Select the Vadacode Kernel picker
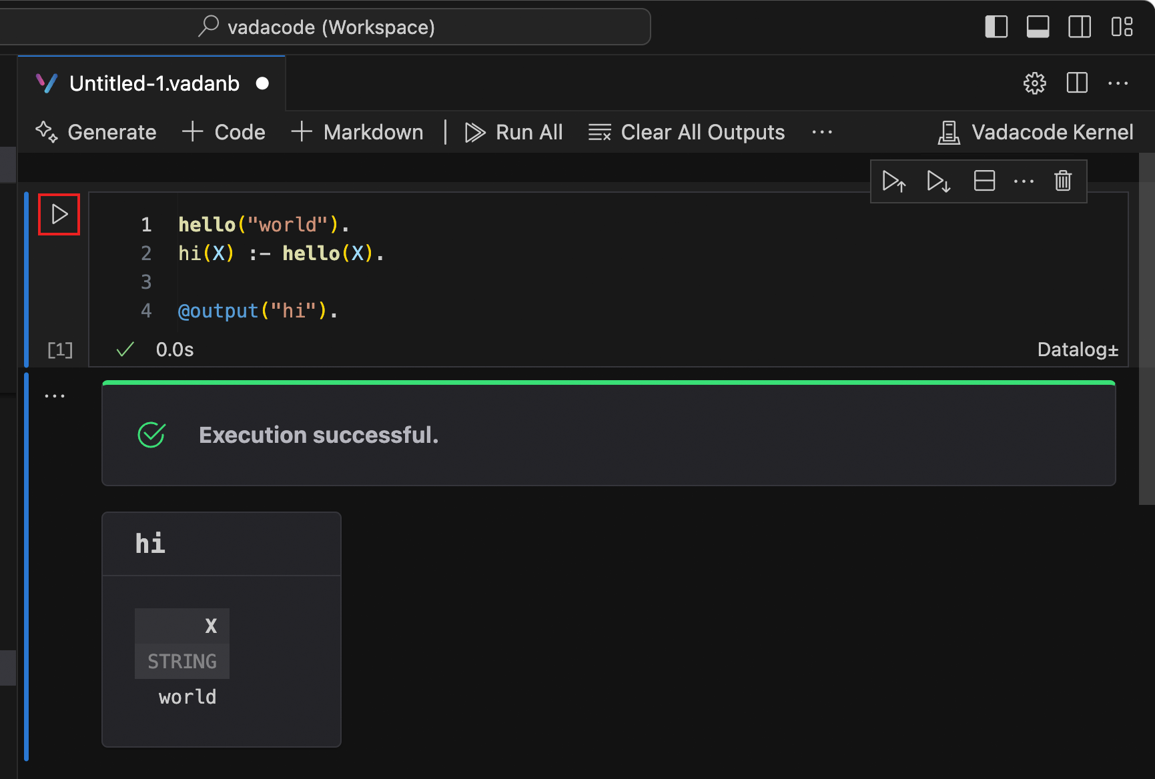1155x779 pixels. point(1036,132)
